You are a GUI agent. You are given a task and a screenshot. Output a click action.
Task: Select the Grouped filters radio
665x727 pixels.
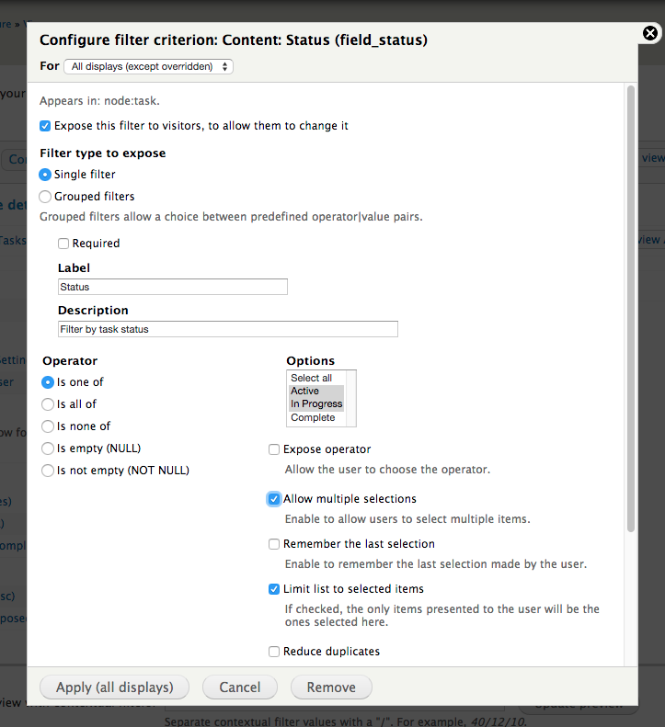click(x=45, y=197)
